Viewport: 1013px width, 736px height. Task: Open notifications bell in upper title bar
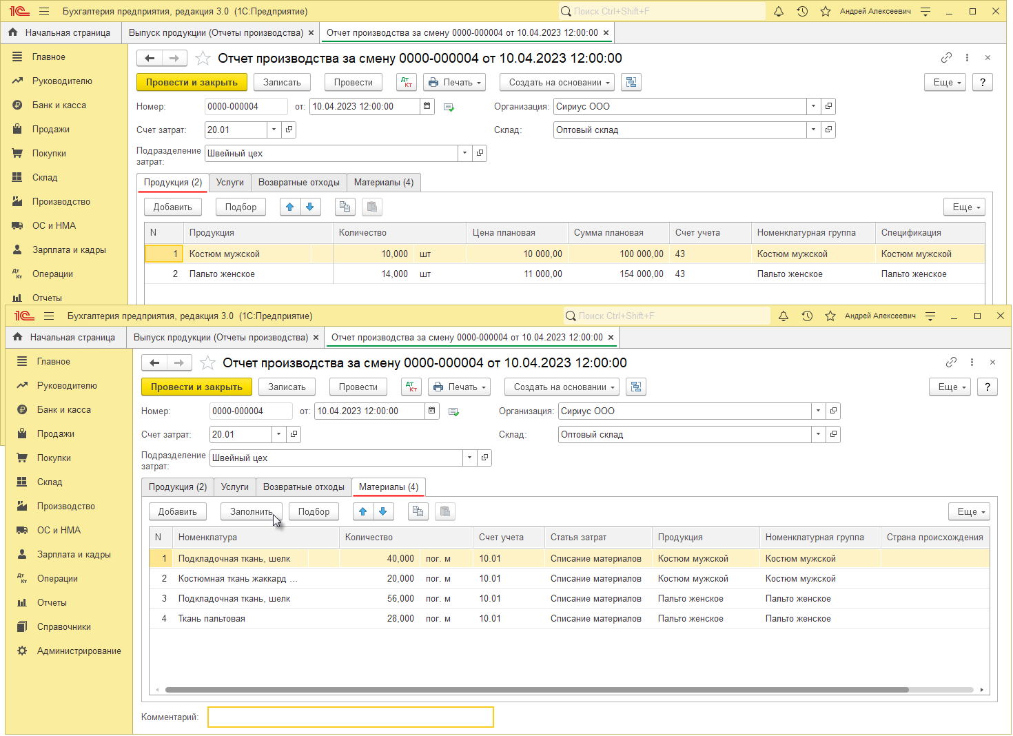[779, 12]
